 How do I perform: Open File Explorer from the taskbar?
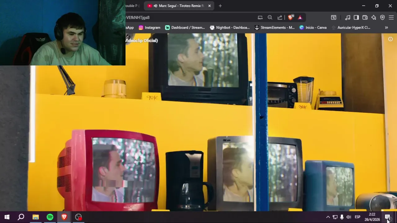pyautogui.click(x=36, y=217)
